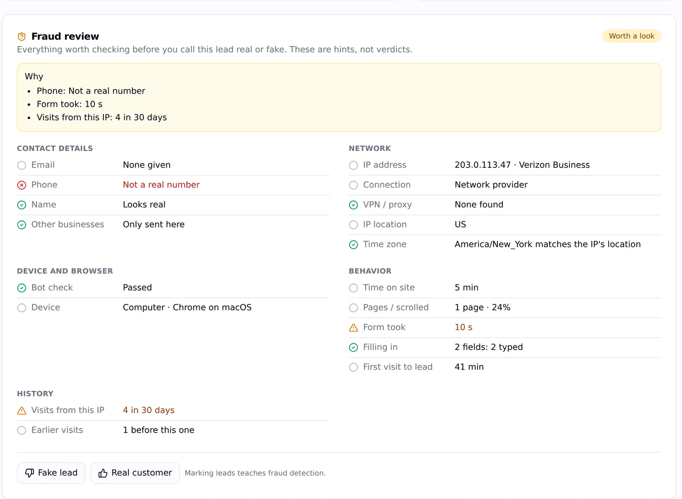Click the gray circle icon beside Pages / scrolled
This screenshot has width=682, height=499.
coord(353,308)
